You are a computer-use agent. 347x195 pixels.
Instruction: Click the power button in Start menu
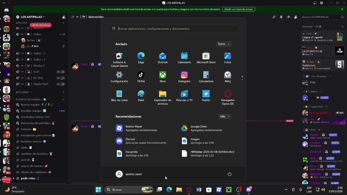click(230, 174)
